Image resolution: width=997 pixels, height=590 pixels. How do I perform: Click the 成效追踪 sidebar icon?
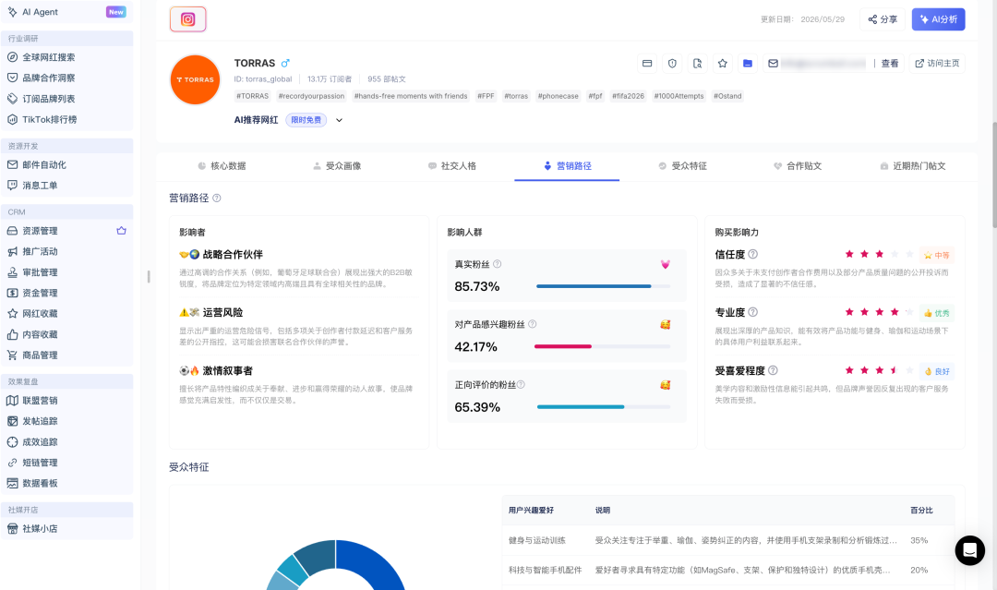click(12, 442)
